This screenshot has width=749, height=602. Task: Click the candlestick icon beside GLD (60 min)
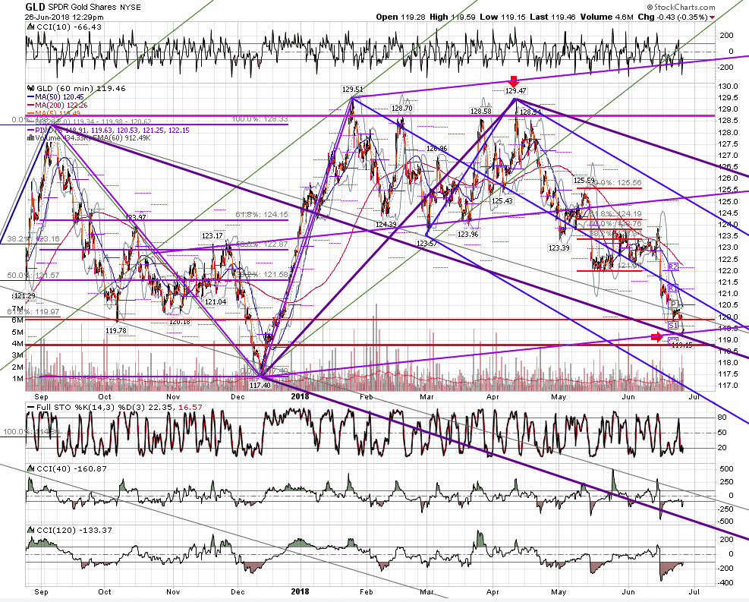(x=31, y=88)
